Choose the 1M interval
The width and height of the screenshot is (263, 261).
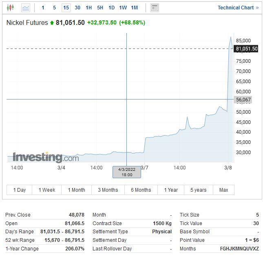[x=134, y=8]
